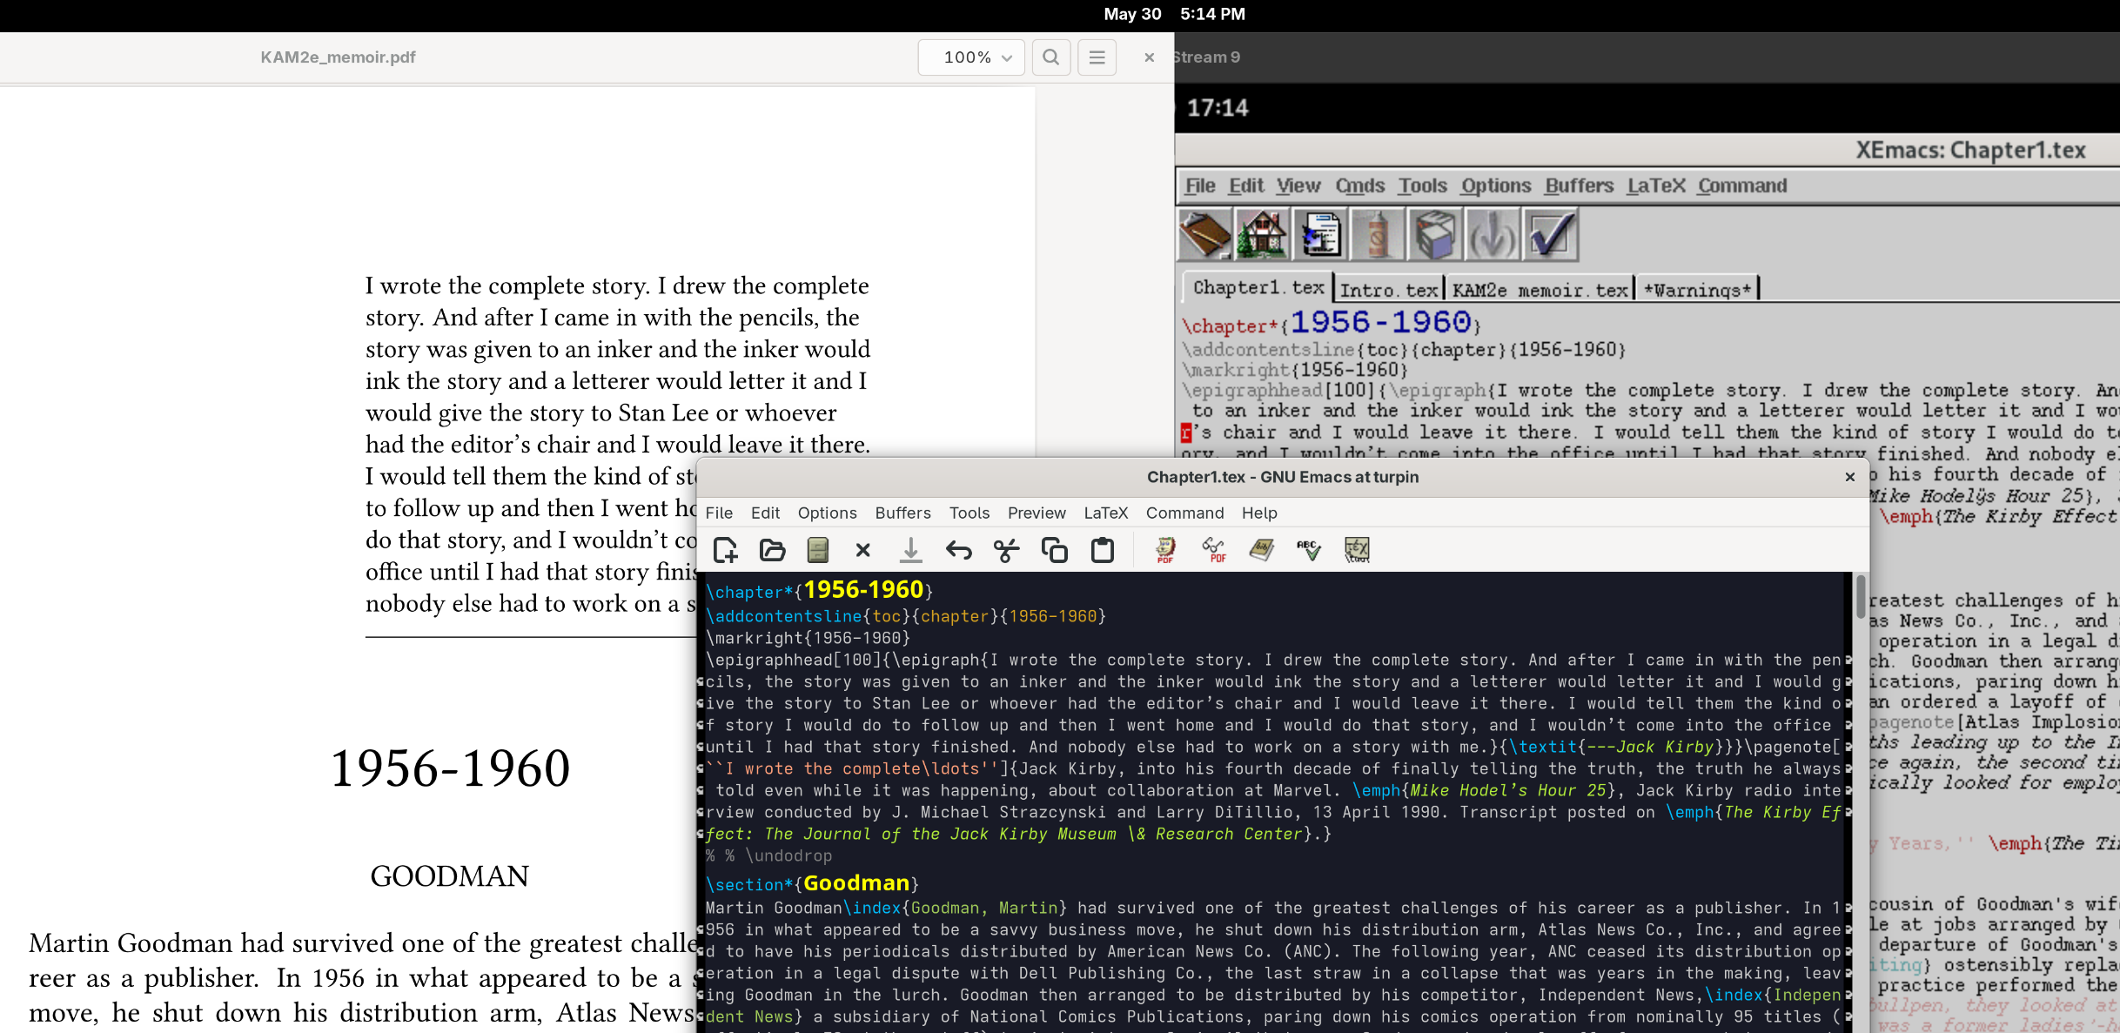Image resolution: width=2120 pixels, height=1033 pixels.
Task: Click the ABC spell-check icon in GNU Emacs
Action: pyautogui.click(x=1308, y=550)
